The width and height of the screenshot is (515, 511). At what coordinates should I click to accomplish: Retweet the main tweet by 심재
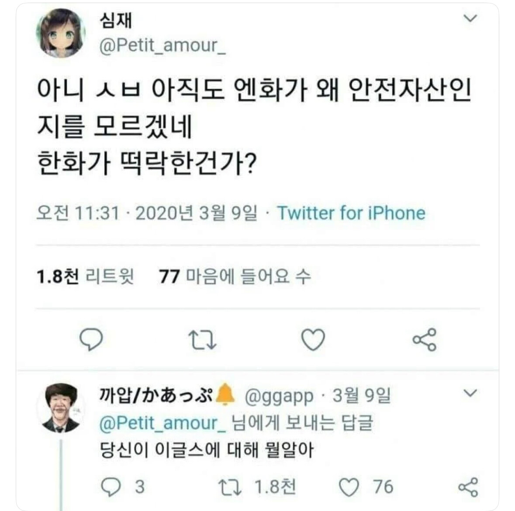(202, 340)
